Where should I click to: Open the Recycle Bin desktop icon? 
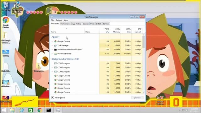pos(6,6)
